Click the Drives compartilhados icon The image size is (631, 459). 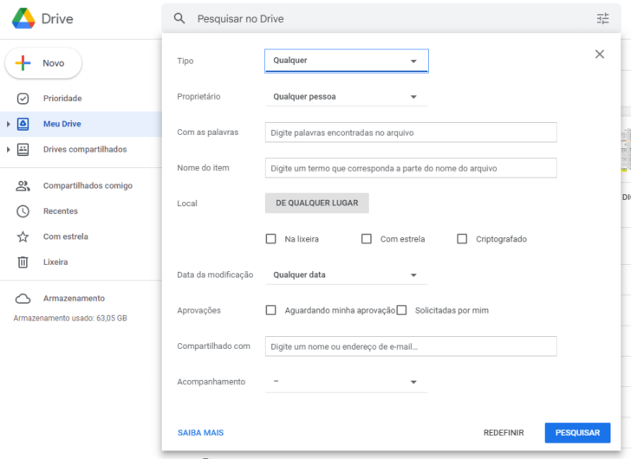tap(23, 150)
